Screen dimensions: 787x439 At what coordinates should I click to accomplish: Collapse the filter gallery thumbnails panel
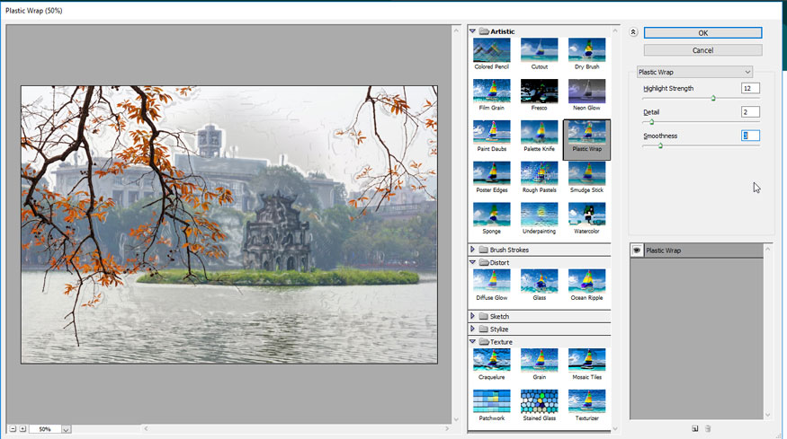(633, 32)
